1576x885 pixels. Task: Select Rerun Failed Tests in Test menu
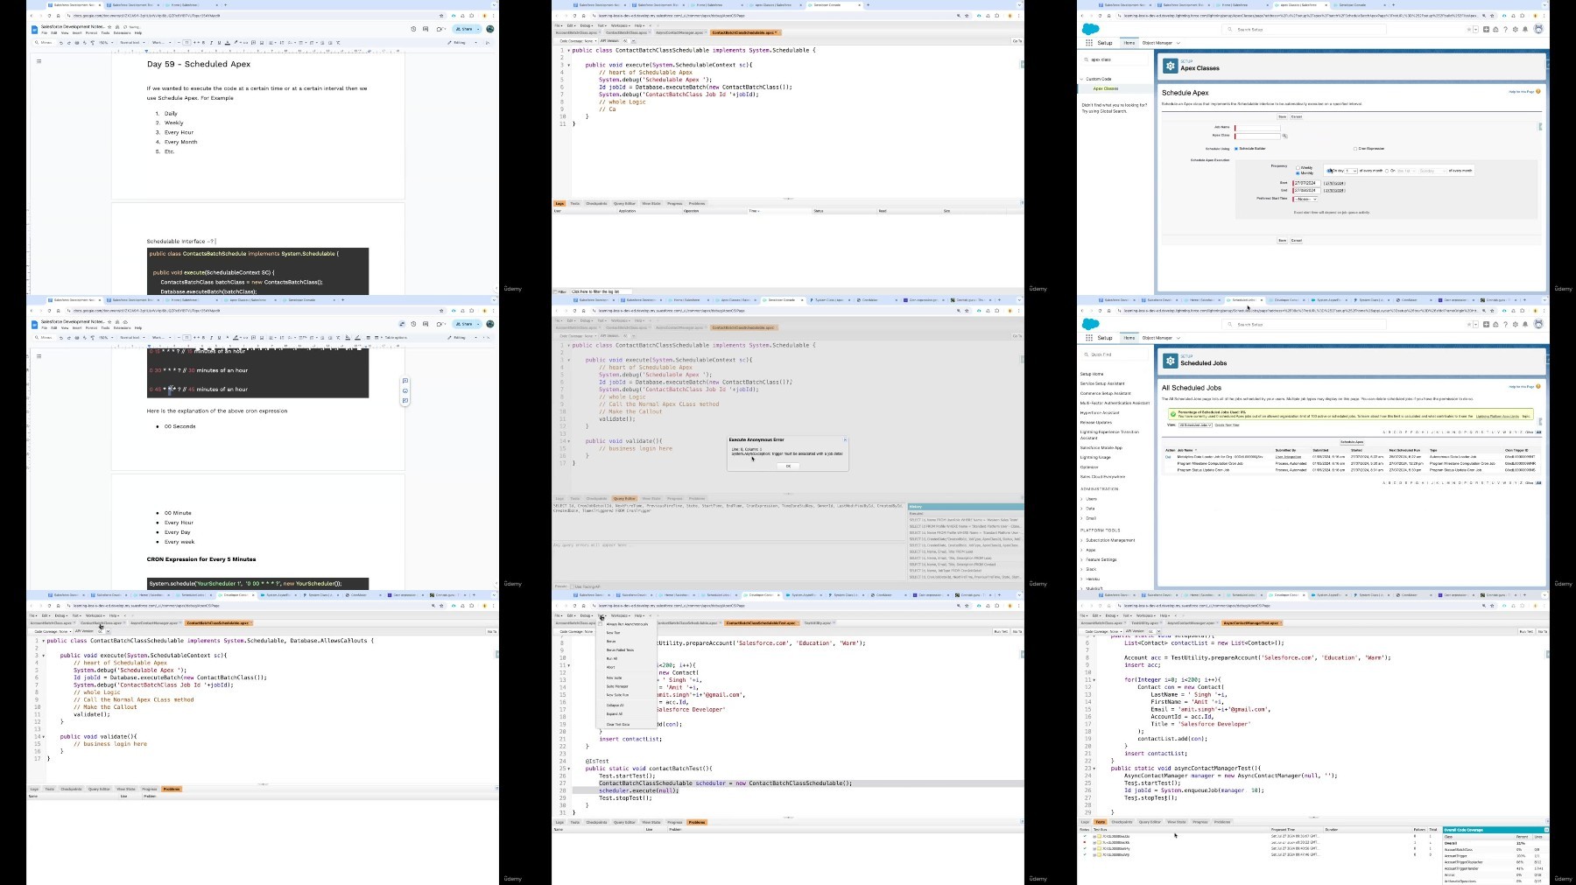click(620, 650)
